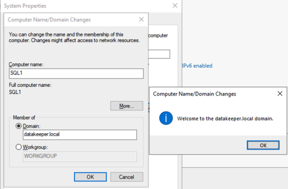This screenshot has width=288, height=189.
Task: Close the System Properties window
Action: 175,5
